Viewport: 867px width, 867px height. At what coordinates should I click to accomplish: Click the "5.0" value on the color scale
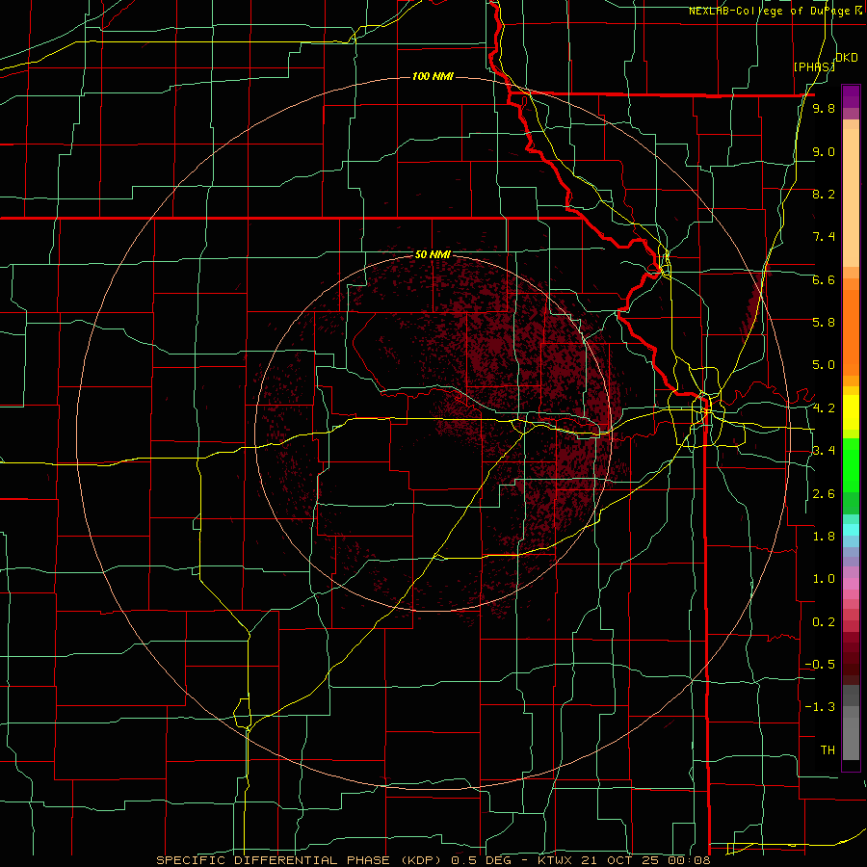point(824,365)
